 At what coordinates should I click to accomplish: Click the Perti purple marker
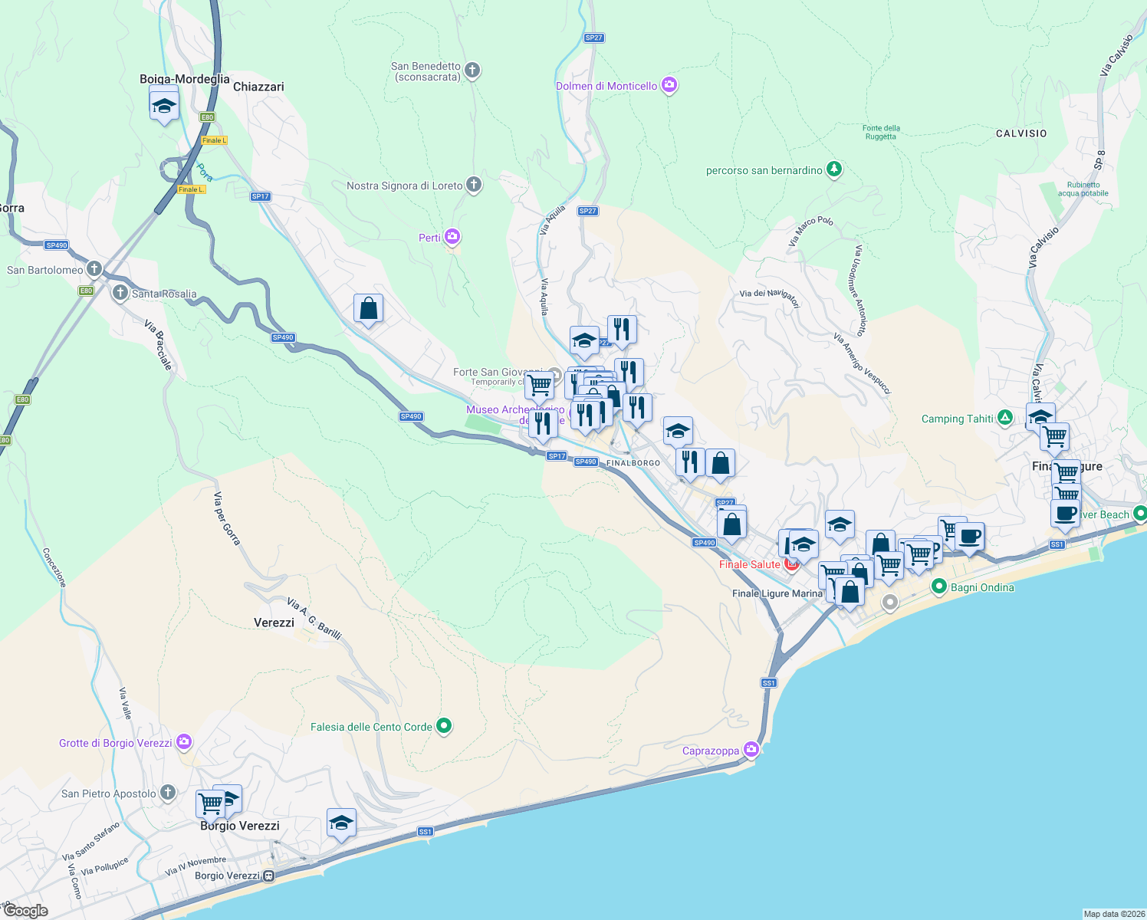tap(452, 237)
